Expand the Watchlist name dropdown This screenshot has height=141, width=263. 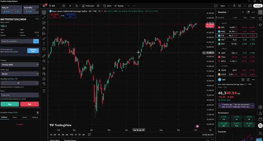click(223, 12)
